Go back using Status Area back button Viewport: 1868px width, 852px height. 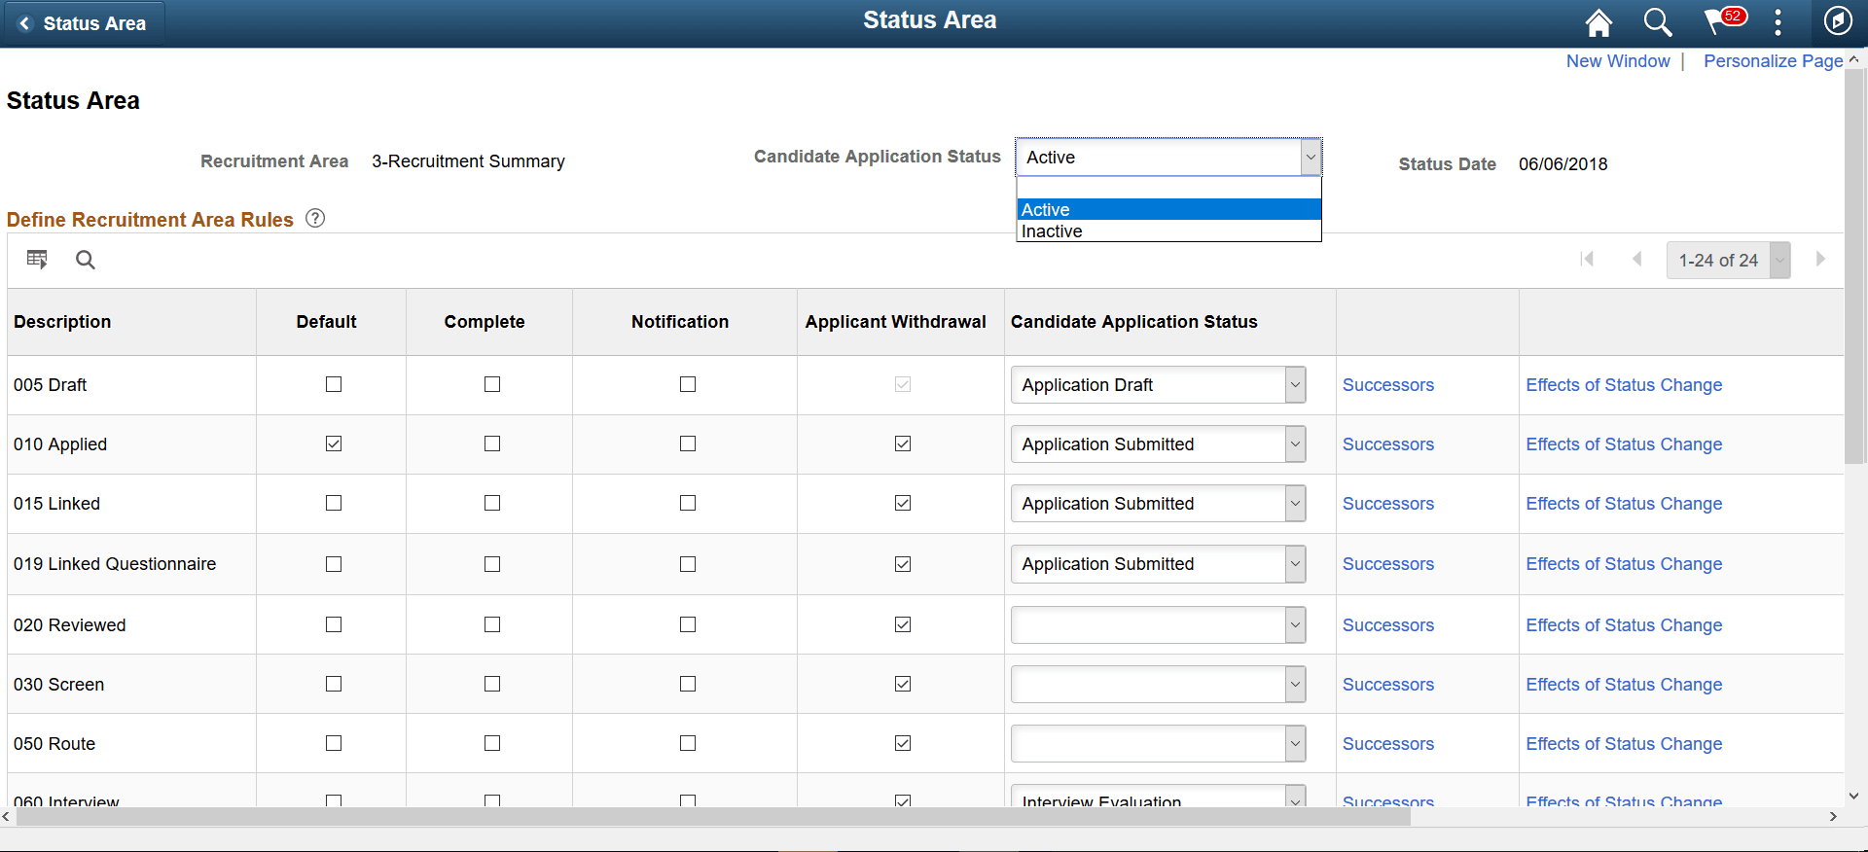[x=84, y=23]
